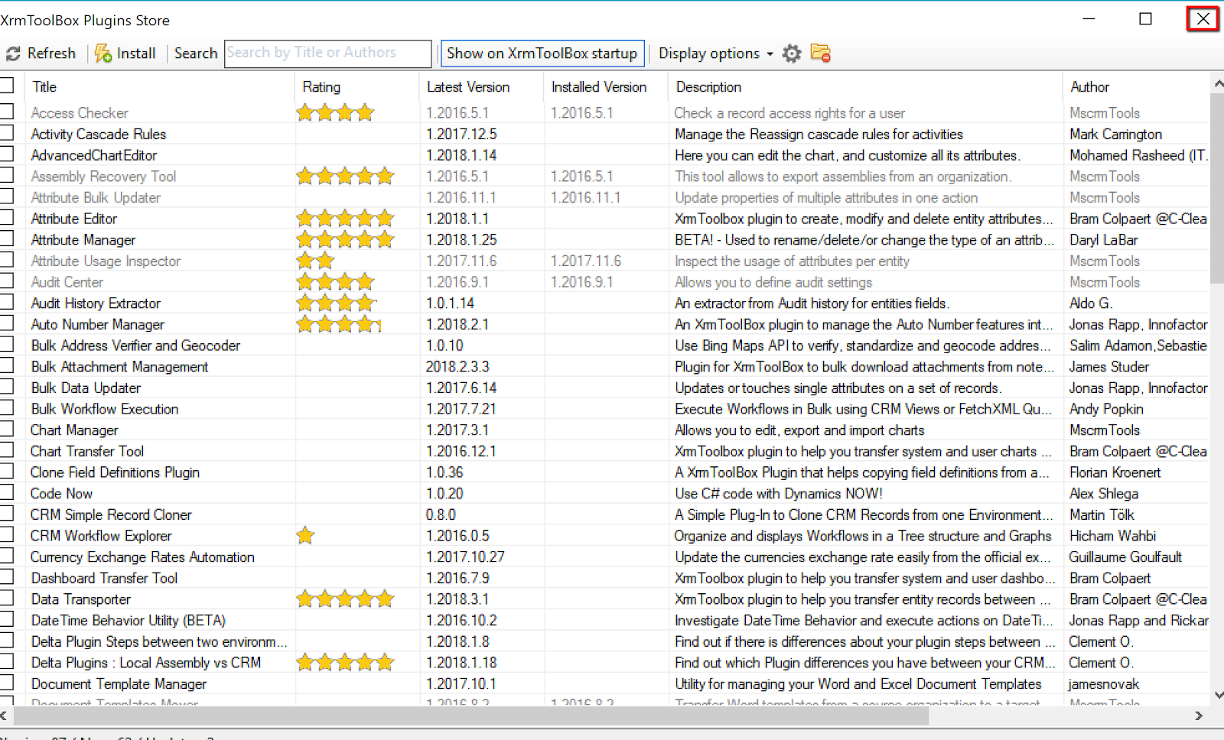This screenshot has height=740, width=1224.
Task: Click the star rating of Attribute Usage Inspector
Action: 316,261
